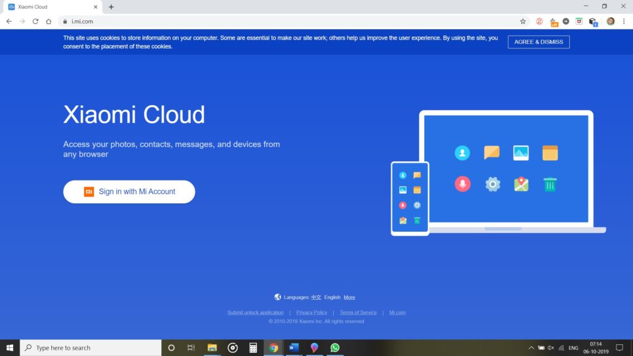Screen dimensions: 633x356
Task: Click the recorder microphone icon on laptop illustration
Action: [462, 184]
